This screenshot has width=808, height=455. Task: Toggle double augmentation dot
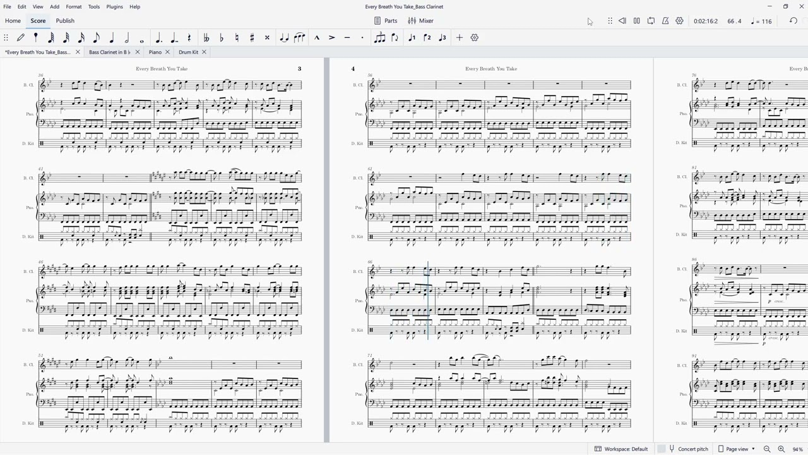174,38
